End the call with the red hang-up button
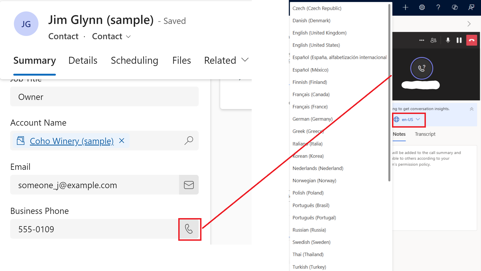 (472, 40)
